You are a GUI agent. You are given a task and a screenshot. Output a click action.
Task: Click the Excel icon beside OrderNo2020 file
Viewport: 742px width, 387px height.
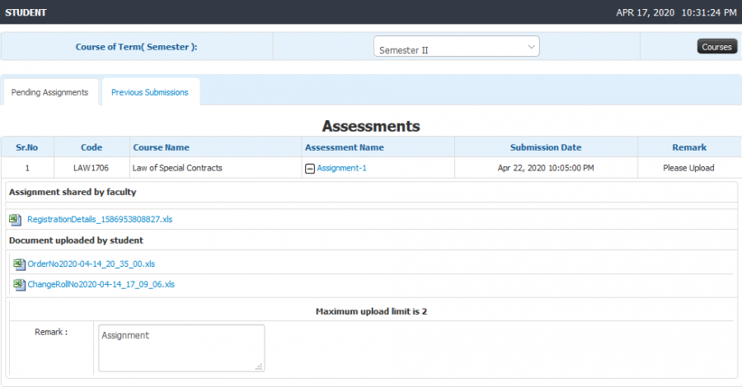pyautogui.click(x=20, y=264)
